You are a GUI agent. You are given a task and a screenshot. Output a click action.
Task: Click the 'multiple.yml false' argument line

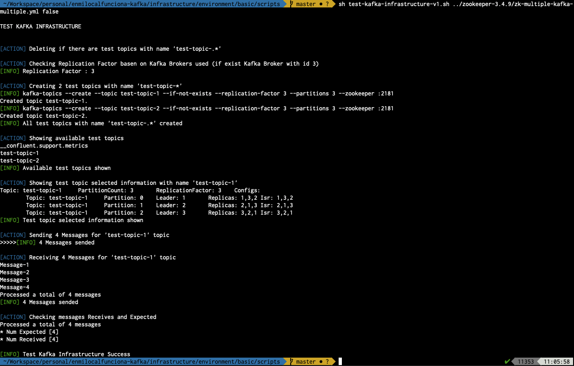click(29, 12)
